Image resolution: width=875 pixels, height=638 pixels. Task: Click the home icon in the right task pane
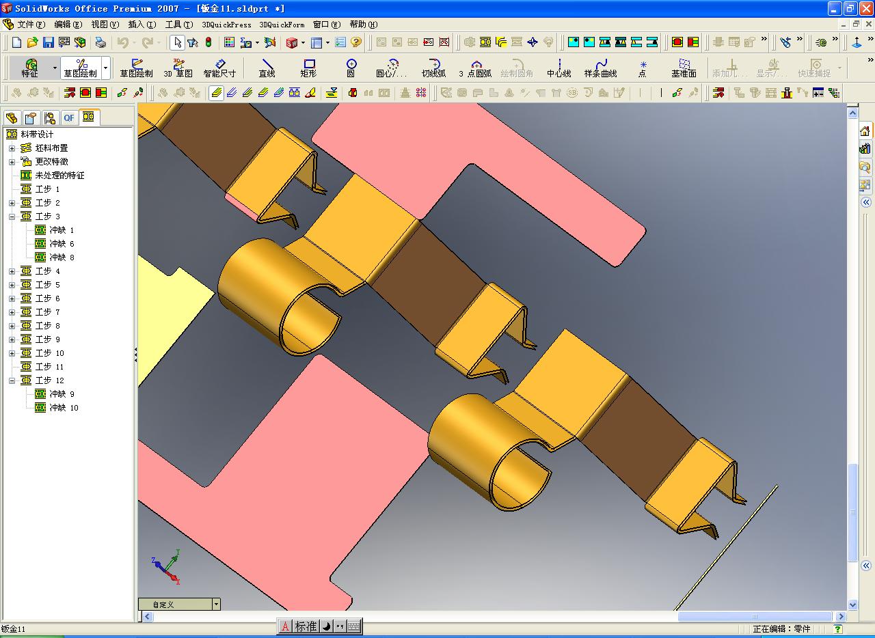(865, 131)
